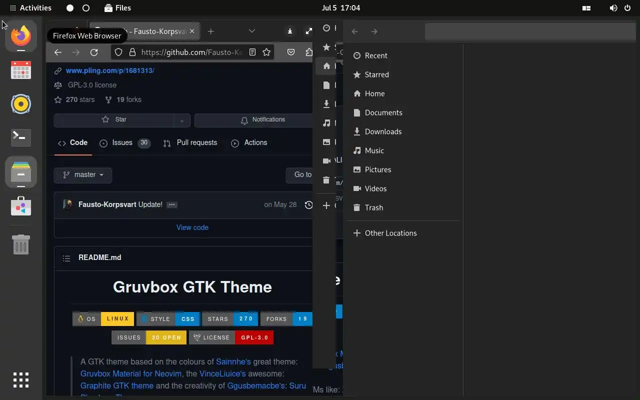Click the Firefox forward arrow
Viewport: 640px width, 400px height.
[x=76, y=52]
